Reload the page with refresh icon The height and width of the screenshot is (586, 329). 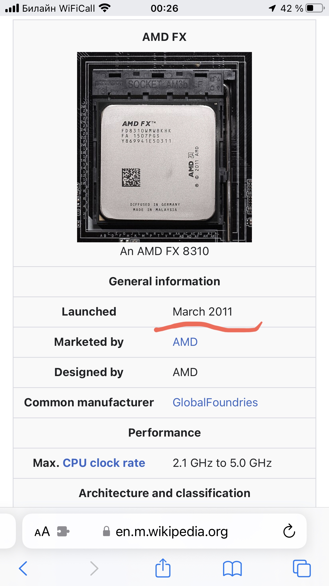[289, 531]
